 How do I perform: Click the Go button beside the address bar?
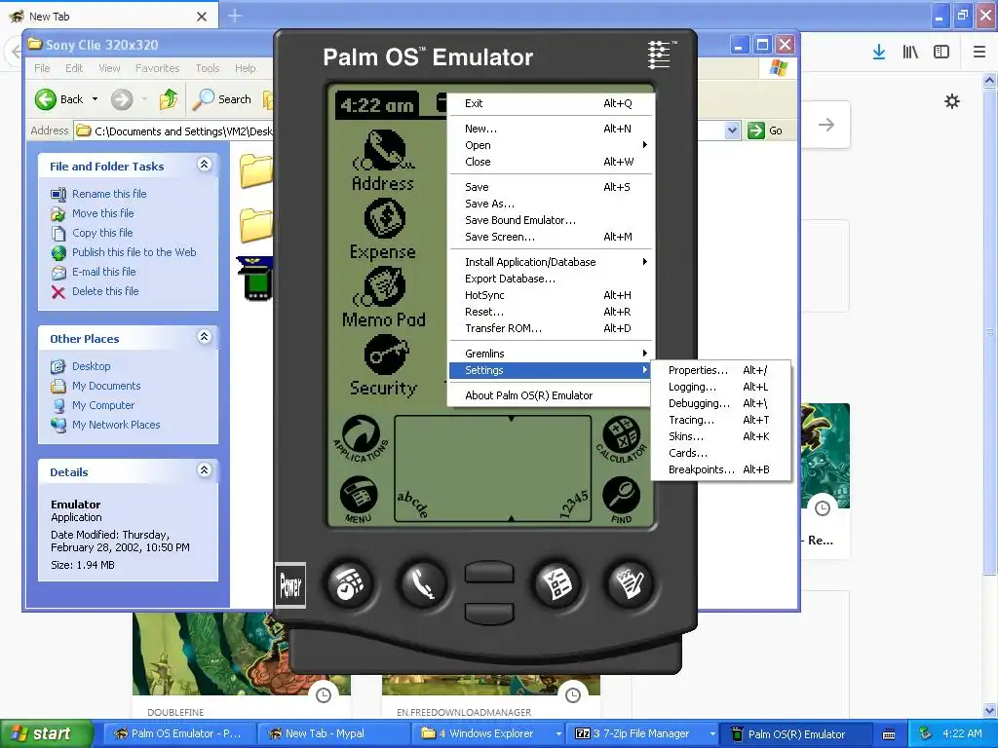click(x=765, y=131)
